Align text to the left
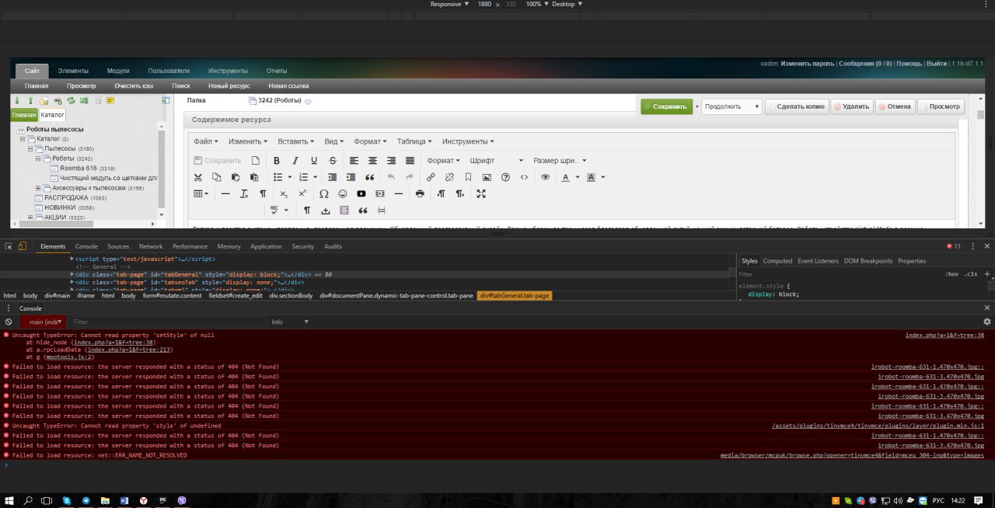 click(x=354, y=161)
